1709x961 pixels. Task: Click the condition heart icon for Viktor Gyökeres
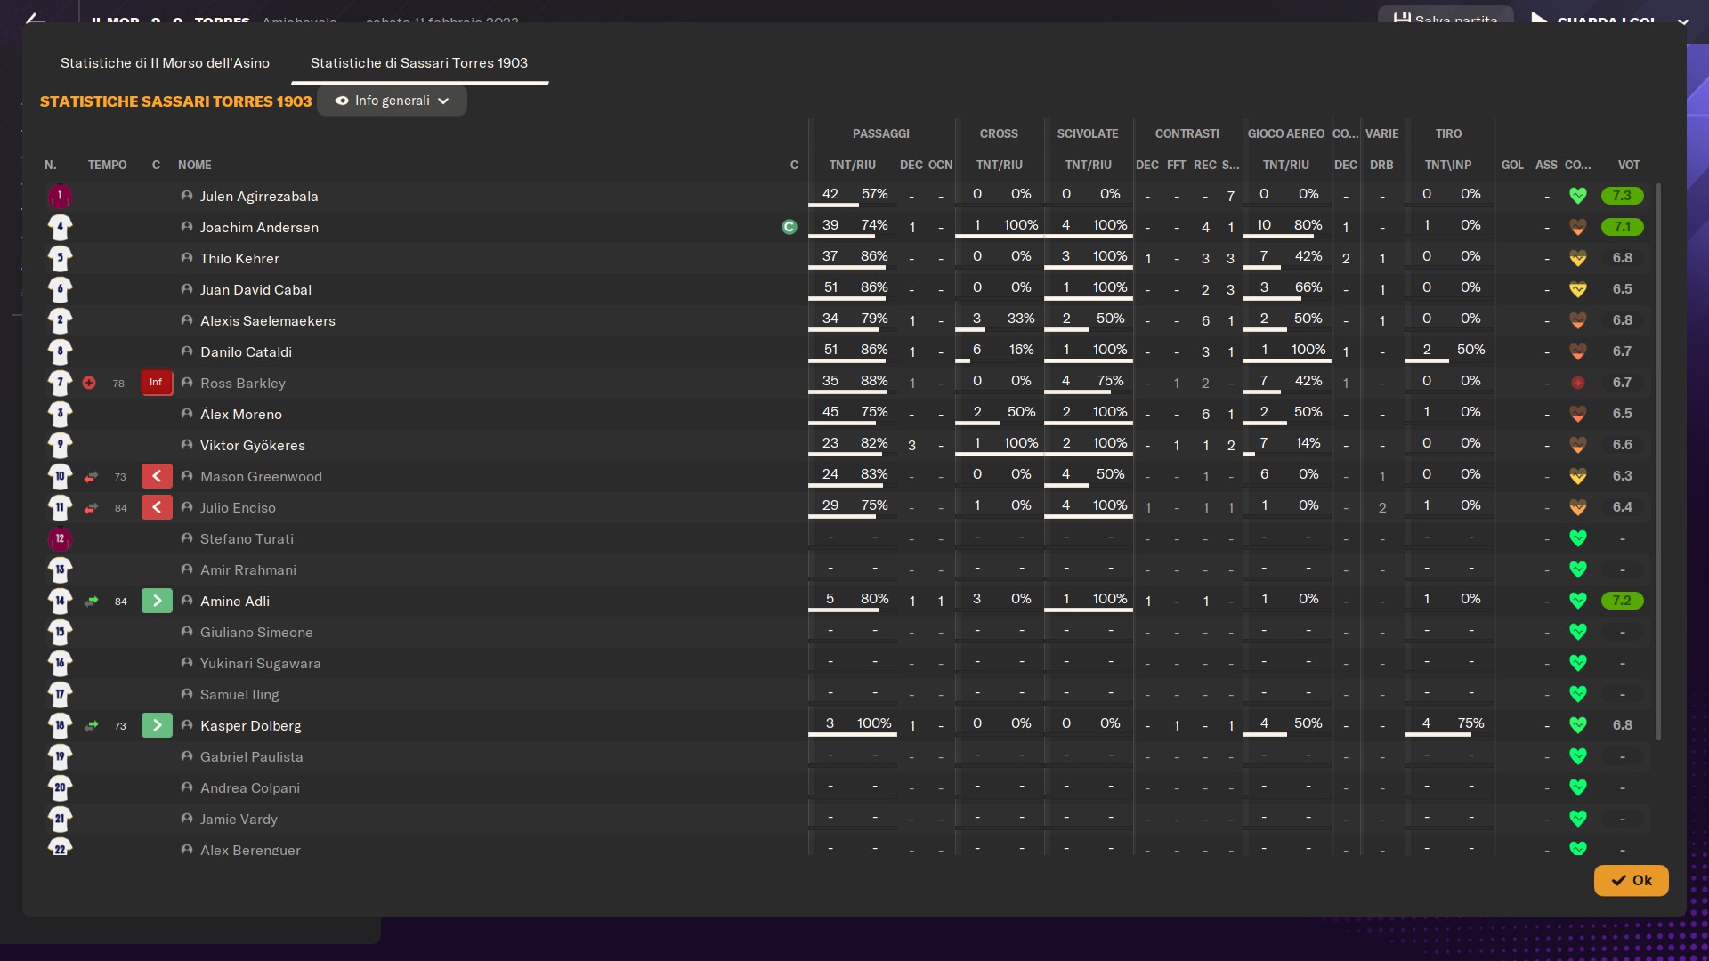click(1577, 445)
